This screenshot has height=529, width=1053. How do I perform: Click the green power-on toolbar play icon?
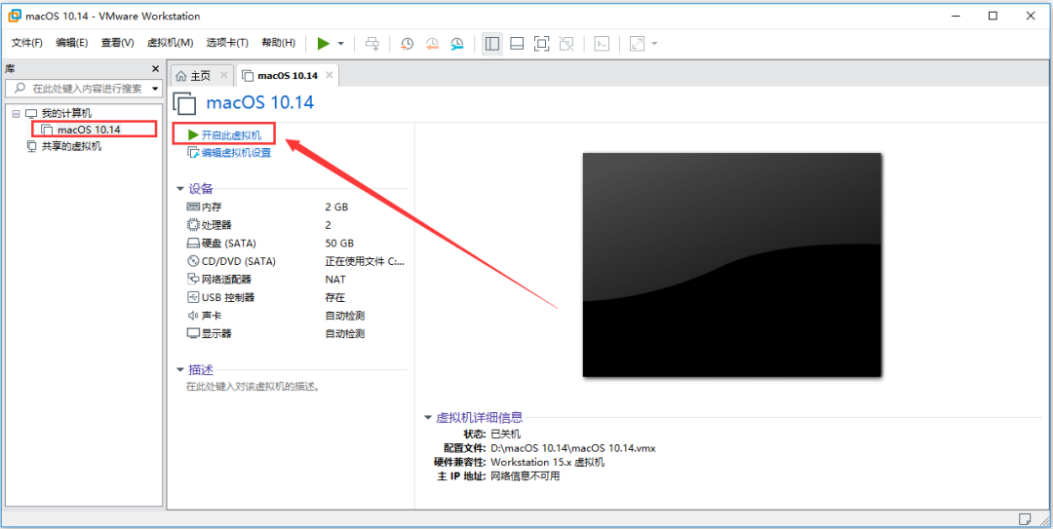324,44
